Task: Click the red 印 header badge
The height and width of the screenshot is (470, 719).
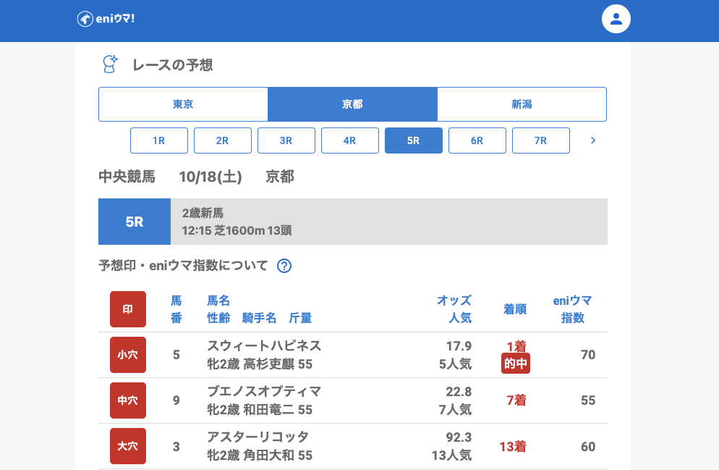Action: tap(128, 309)
